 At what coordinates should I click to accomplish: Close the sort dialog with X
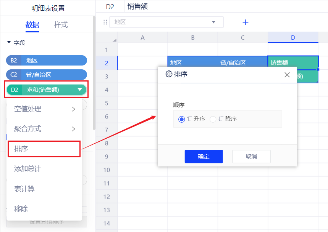(287, 75)
